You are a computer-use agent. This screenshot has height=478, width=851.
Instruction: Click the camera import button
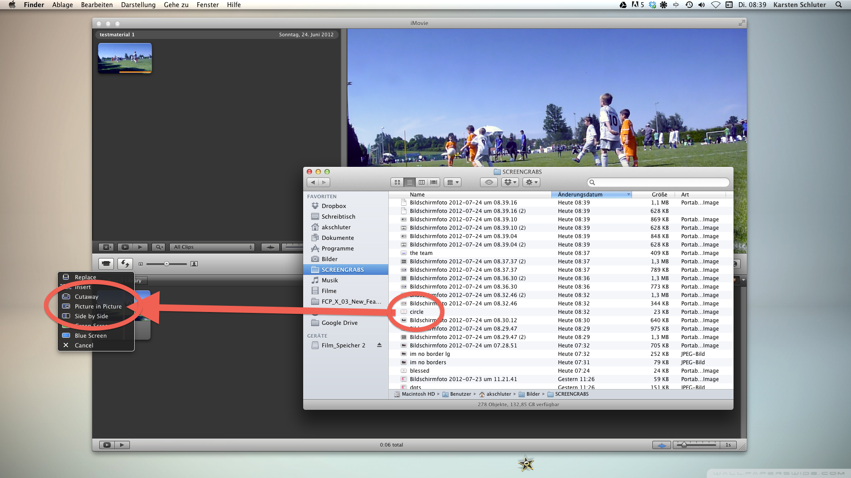106,264
